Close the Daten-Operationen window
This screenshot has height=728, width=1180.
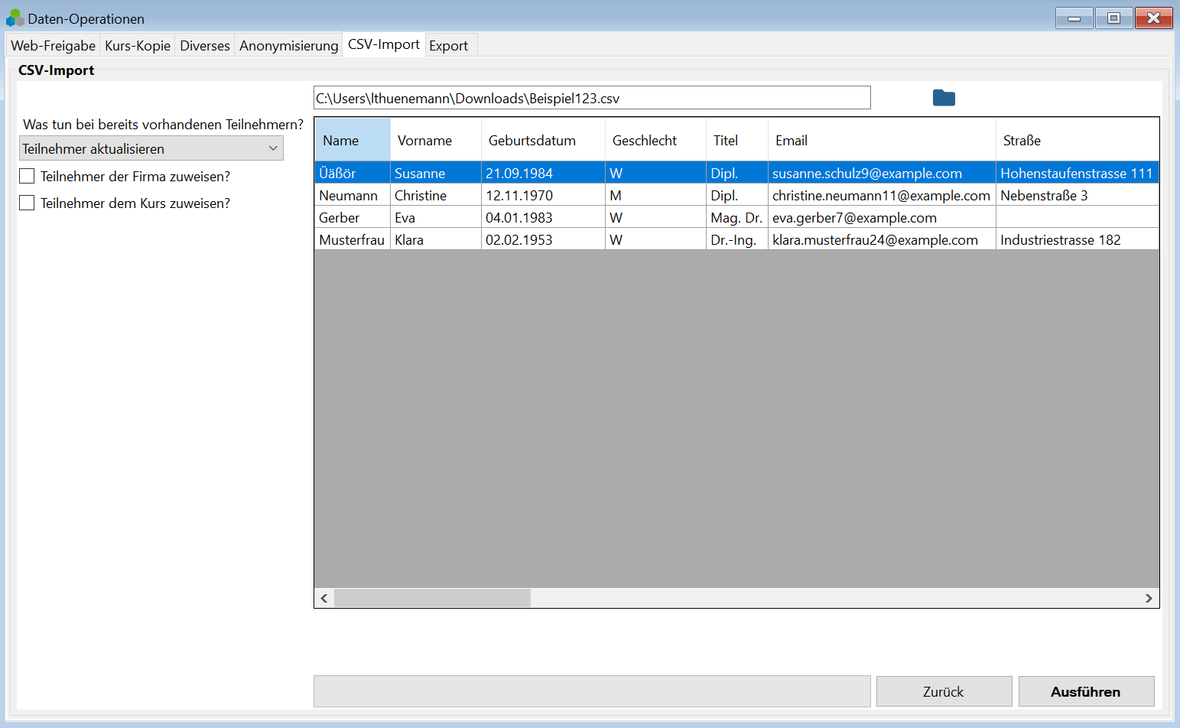point(1154,18)
